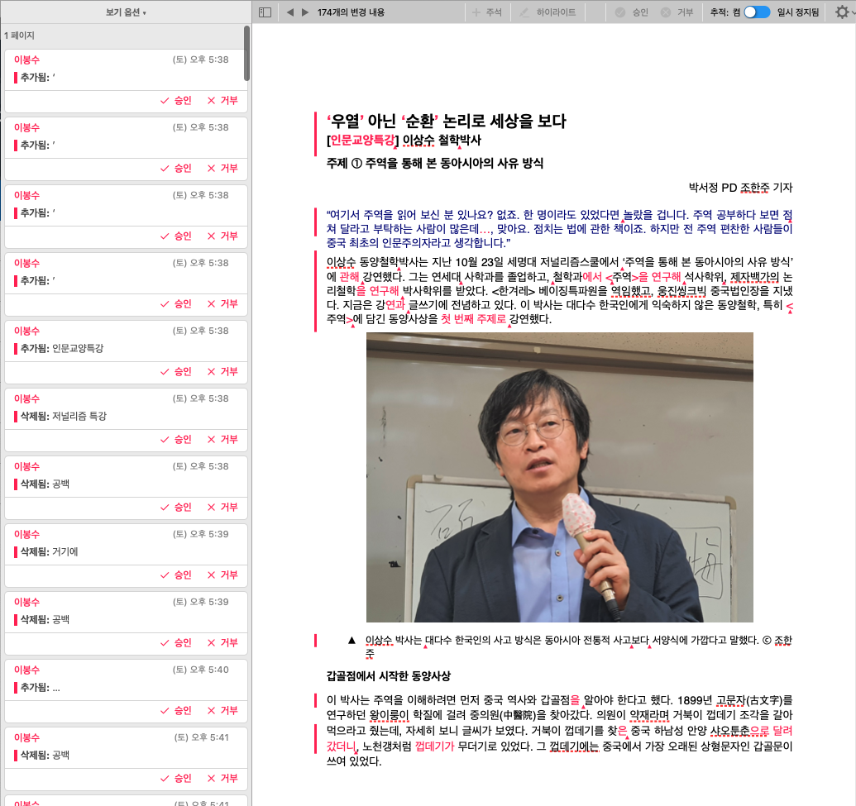Image resolution: width=856 pixels, height=806 pixels.
Task: Click the '갑골점에서 시작한 동양사상' subheading
Action: pos(389,676)
